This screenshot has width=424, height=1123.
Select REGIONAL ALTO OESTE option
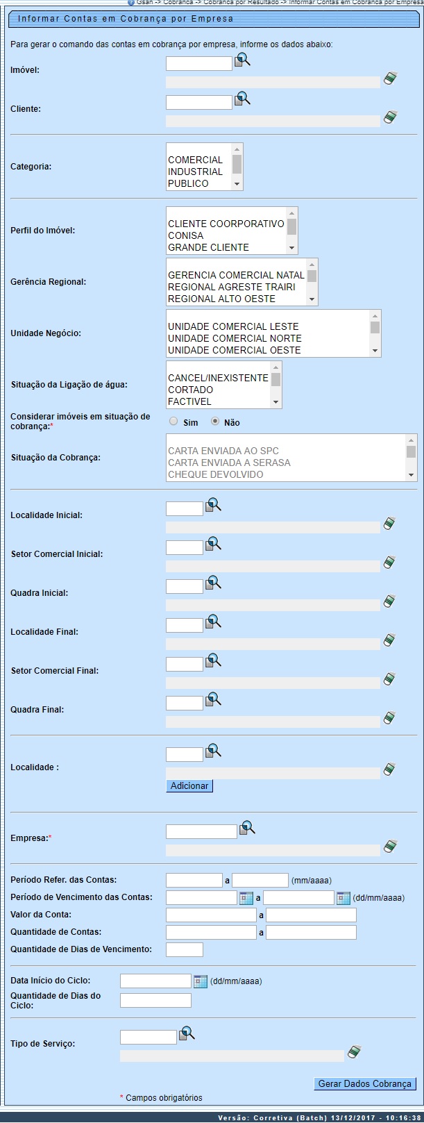point(221,299)
